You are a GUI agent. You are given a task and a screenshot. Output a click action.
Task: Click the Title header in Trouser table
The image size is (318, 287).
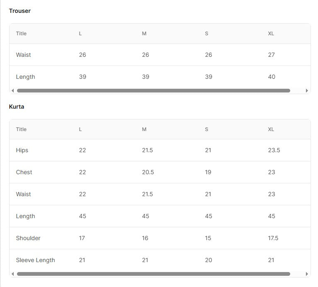point(21,34)
